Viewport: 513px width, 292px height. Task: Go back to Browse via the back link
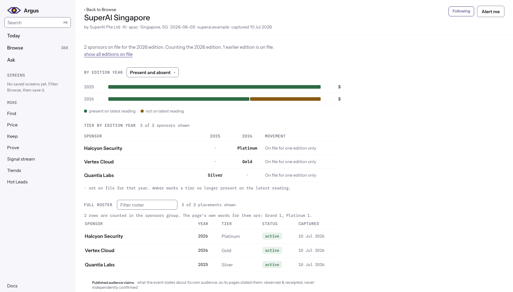coord(100,10)
